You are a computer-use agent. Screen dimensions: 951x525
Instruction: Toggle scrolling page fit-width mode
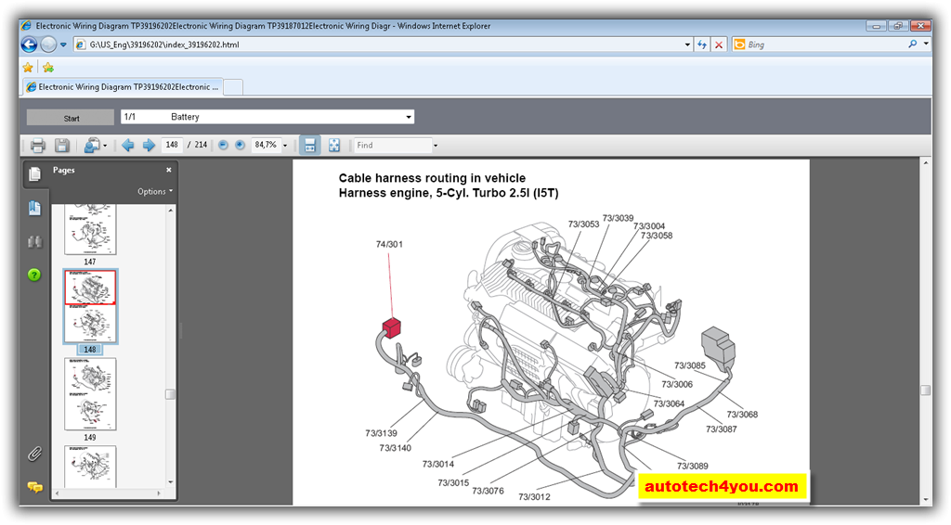coord(309,146)
